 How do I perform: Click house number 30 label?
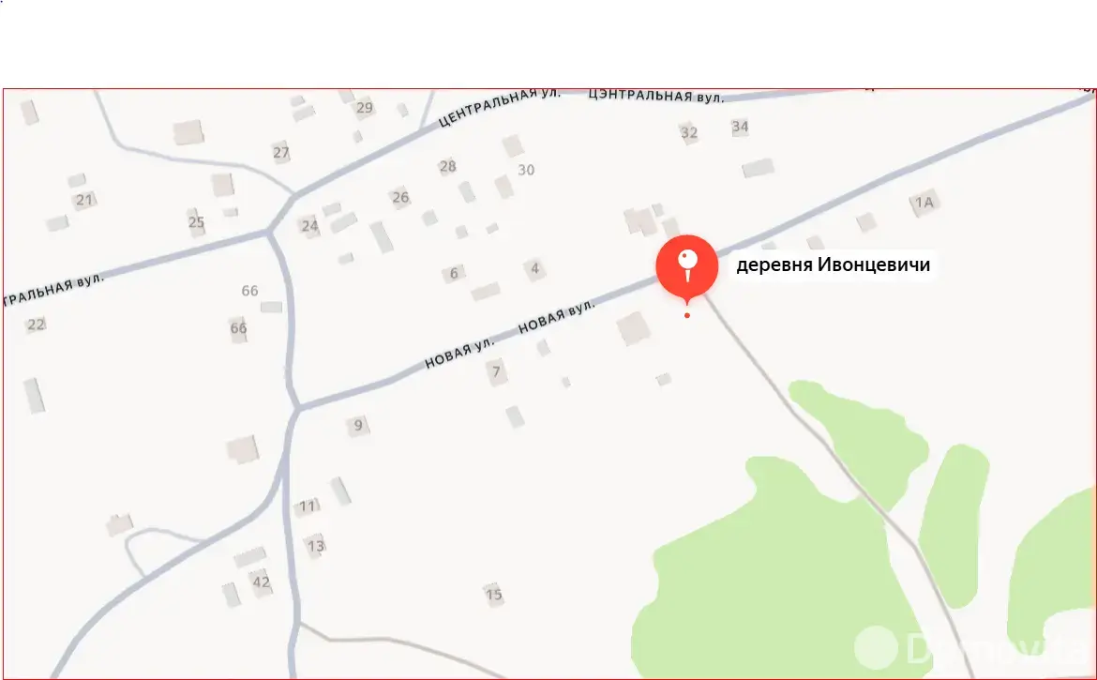click(526, 170)
